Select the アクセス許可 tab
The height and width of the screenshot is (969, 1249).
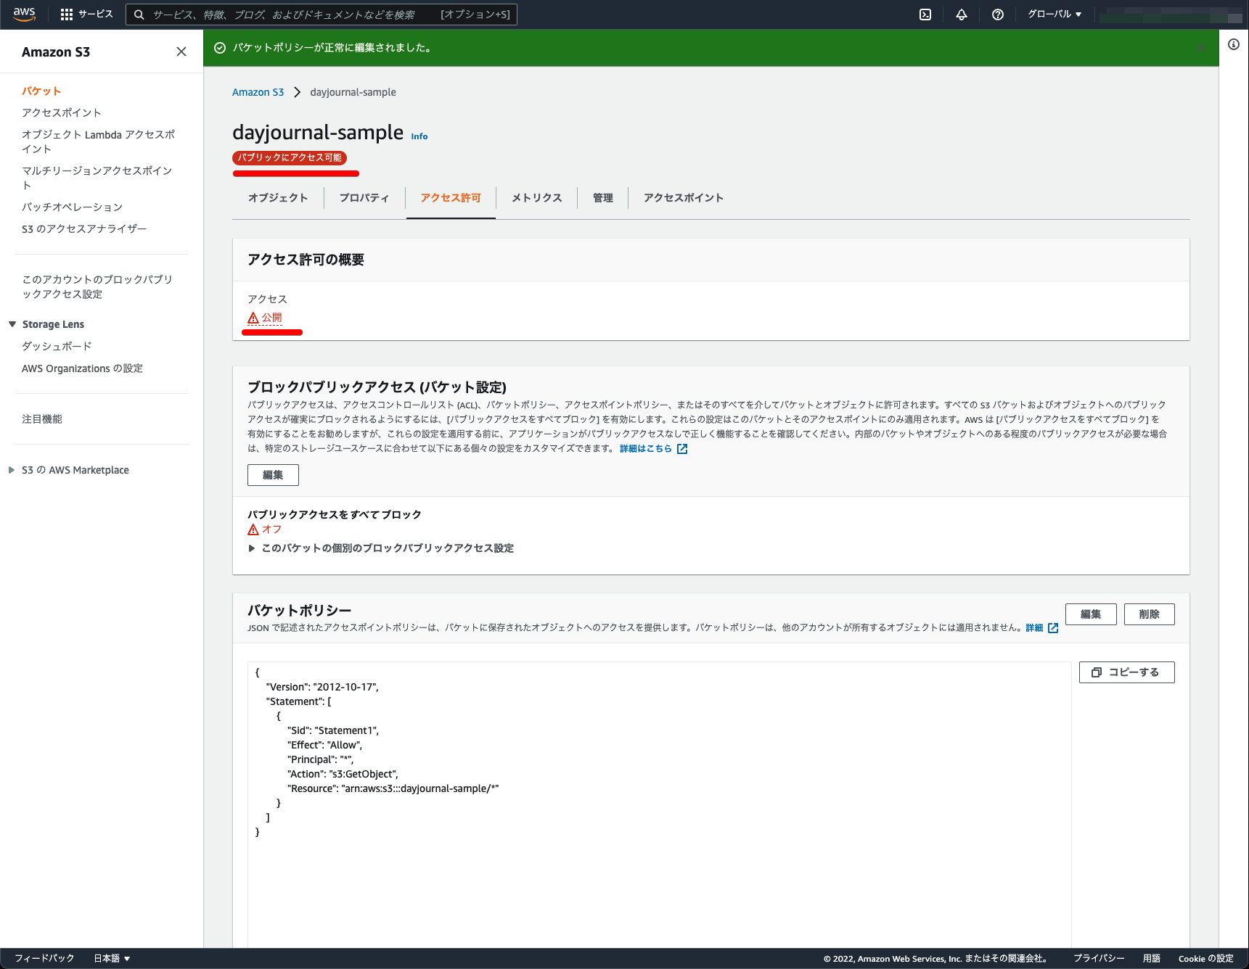click(x=451, y=198)
